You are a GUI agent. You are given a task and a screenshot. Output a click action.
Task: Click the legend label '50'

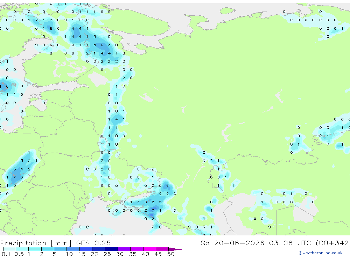[x=171, y=254]
